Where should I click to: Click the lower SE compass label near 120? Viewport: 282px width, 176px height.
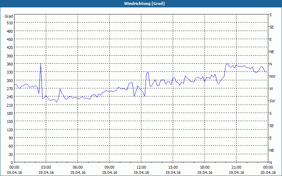pyautogui.click(x=271, y=126)
